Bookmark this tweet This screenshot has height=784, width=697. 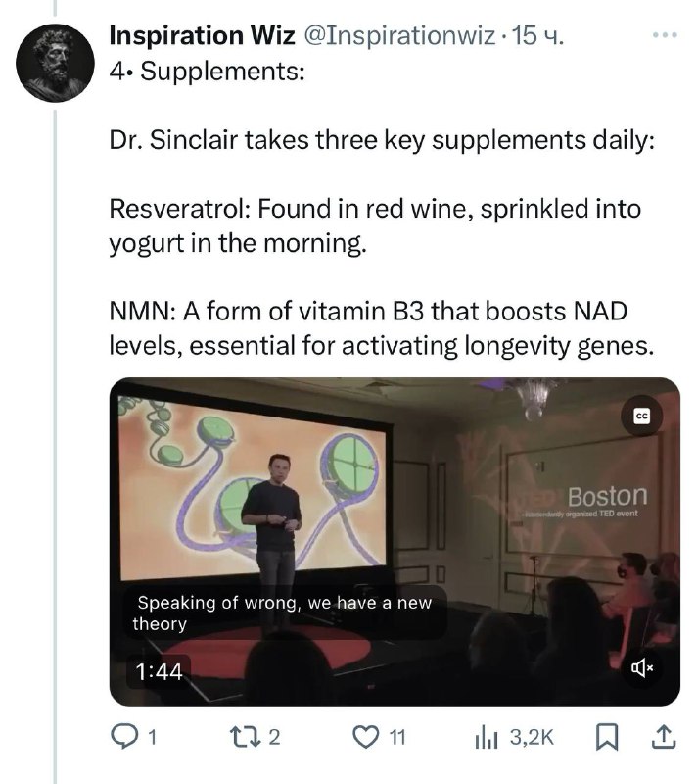[607, 738]
